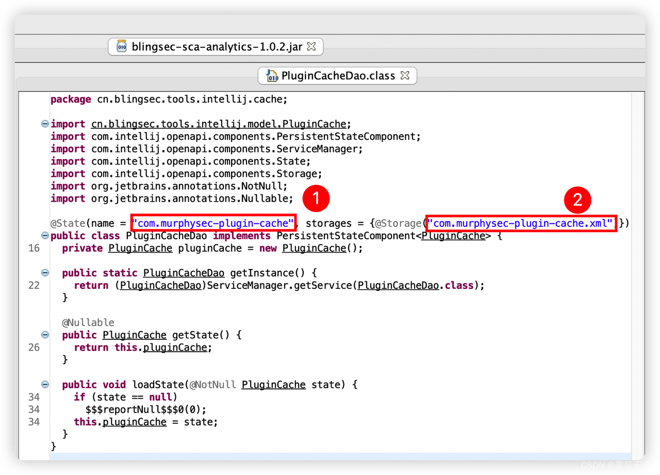This screenshot has width=660, height=475.
Task: Click line number 16 in the gutter
Action: pos(34,248)
